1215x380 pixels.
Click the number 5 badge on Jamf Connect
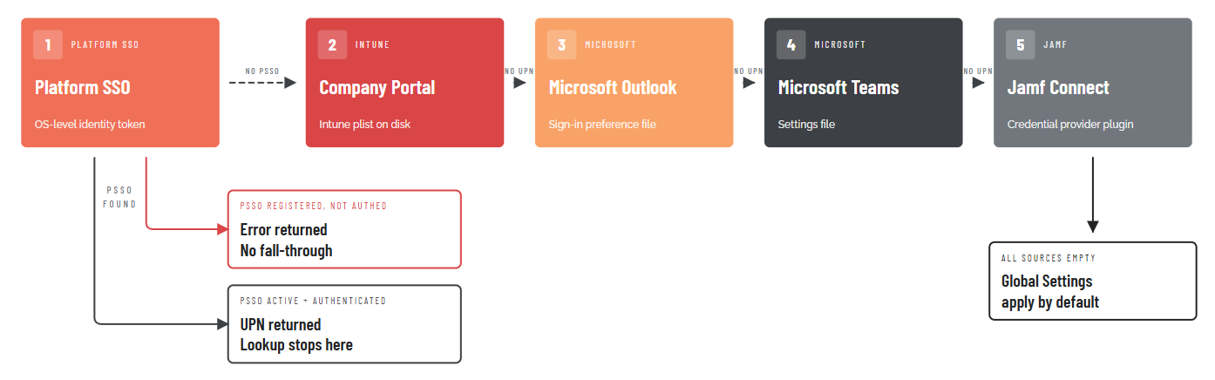point(1021,44)
